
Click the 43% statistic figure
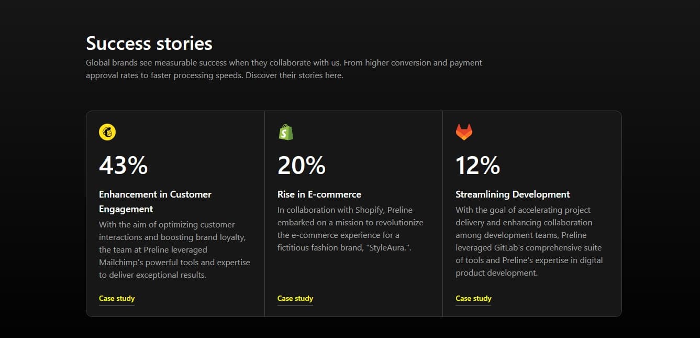click(124, 166)
